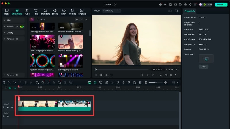Click the stop square in the player
230x129 pixels.
point(111,75)
